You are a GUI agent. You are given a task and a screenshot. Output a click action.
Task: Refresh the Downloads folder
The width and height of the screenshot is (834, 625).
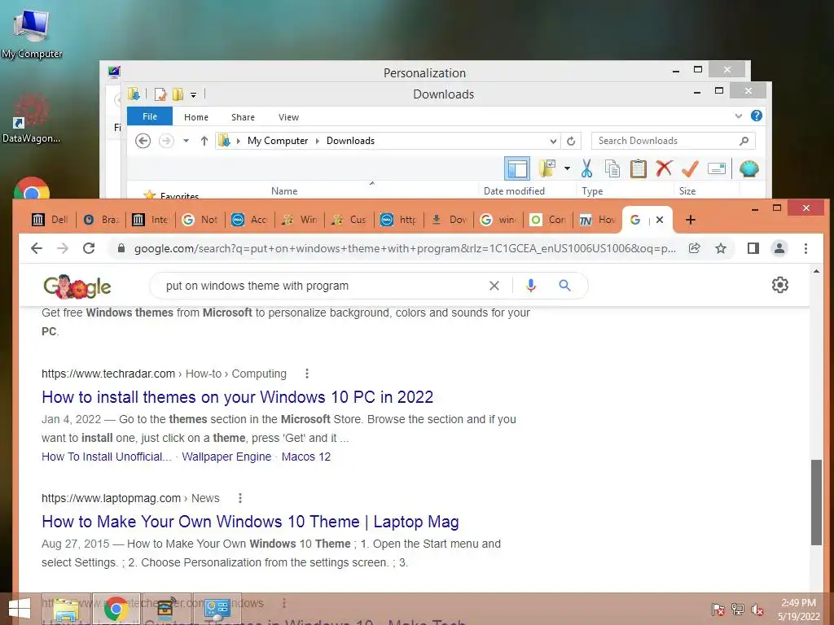click(571, 141)
